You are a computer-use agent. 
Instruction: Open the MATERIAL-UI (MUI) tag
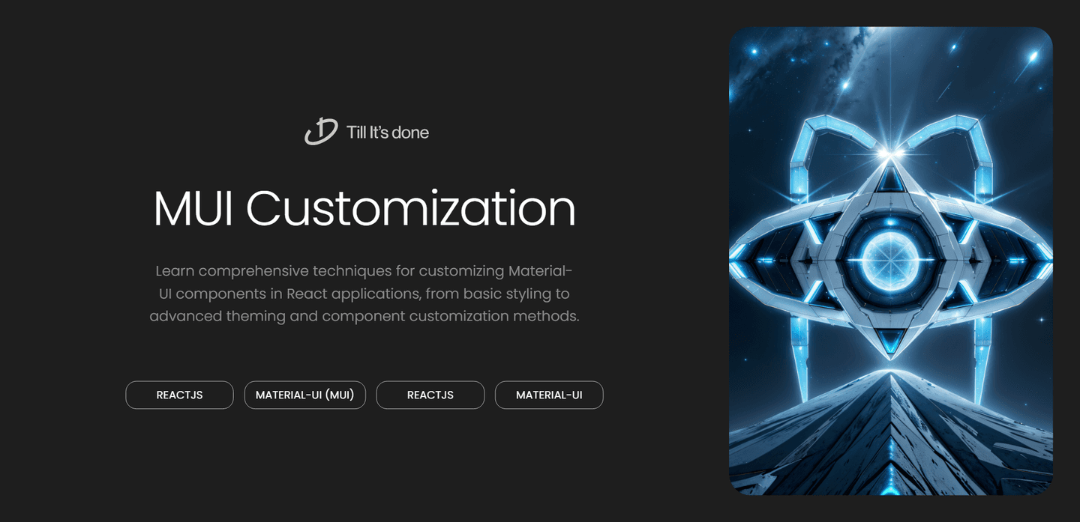[x=304, y=395]
